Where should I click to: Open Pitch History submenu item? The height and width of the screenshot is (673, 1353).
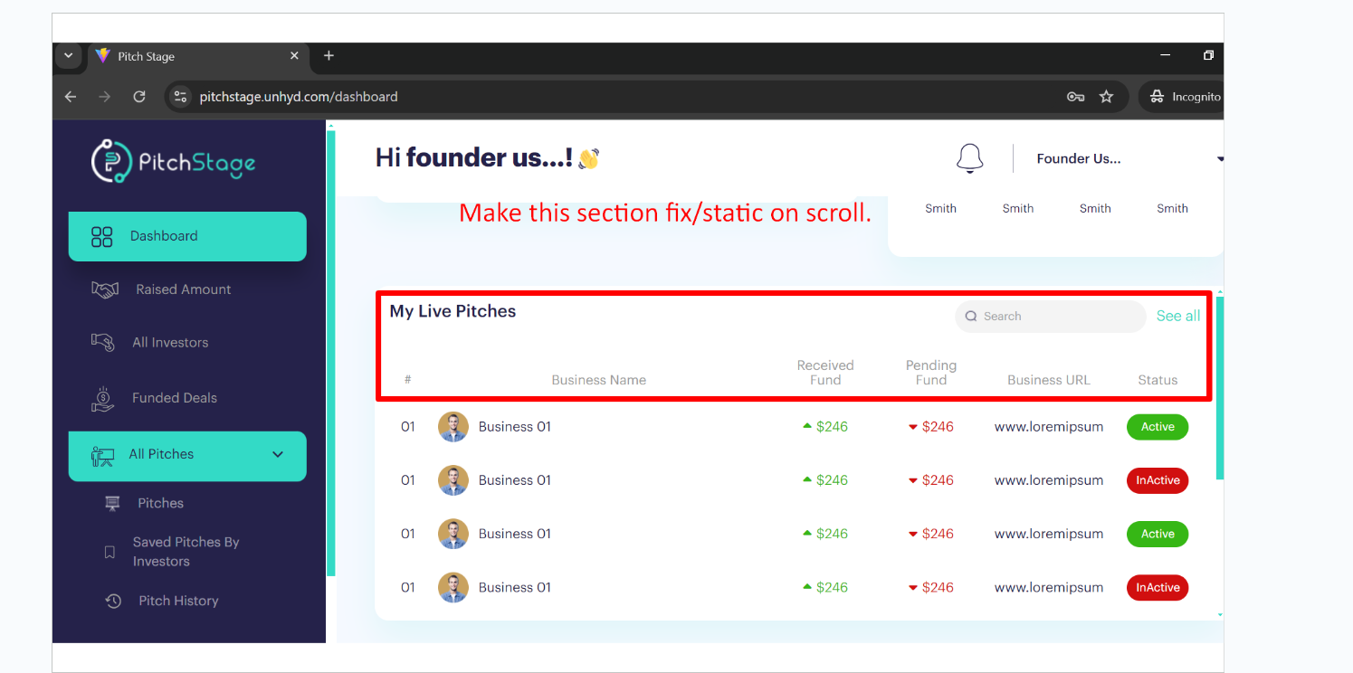point(178,601)
